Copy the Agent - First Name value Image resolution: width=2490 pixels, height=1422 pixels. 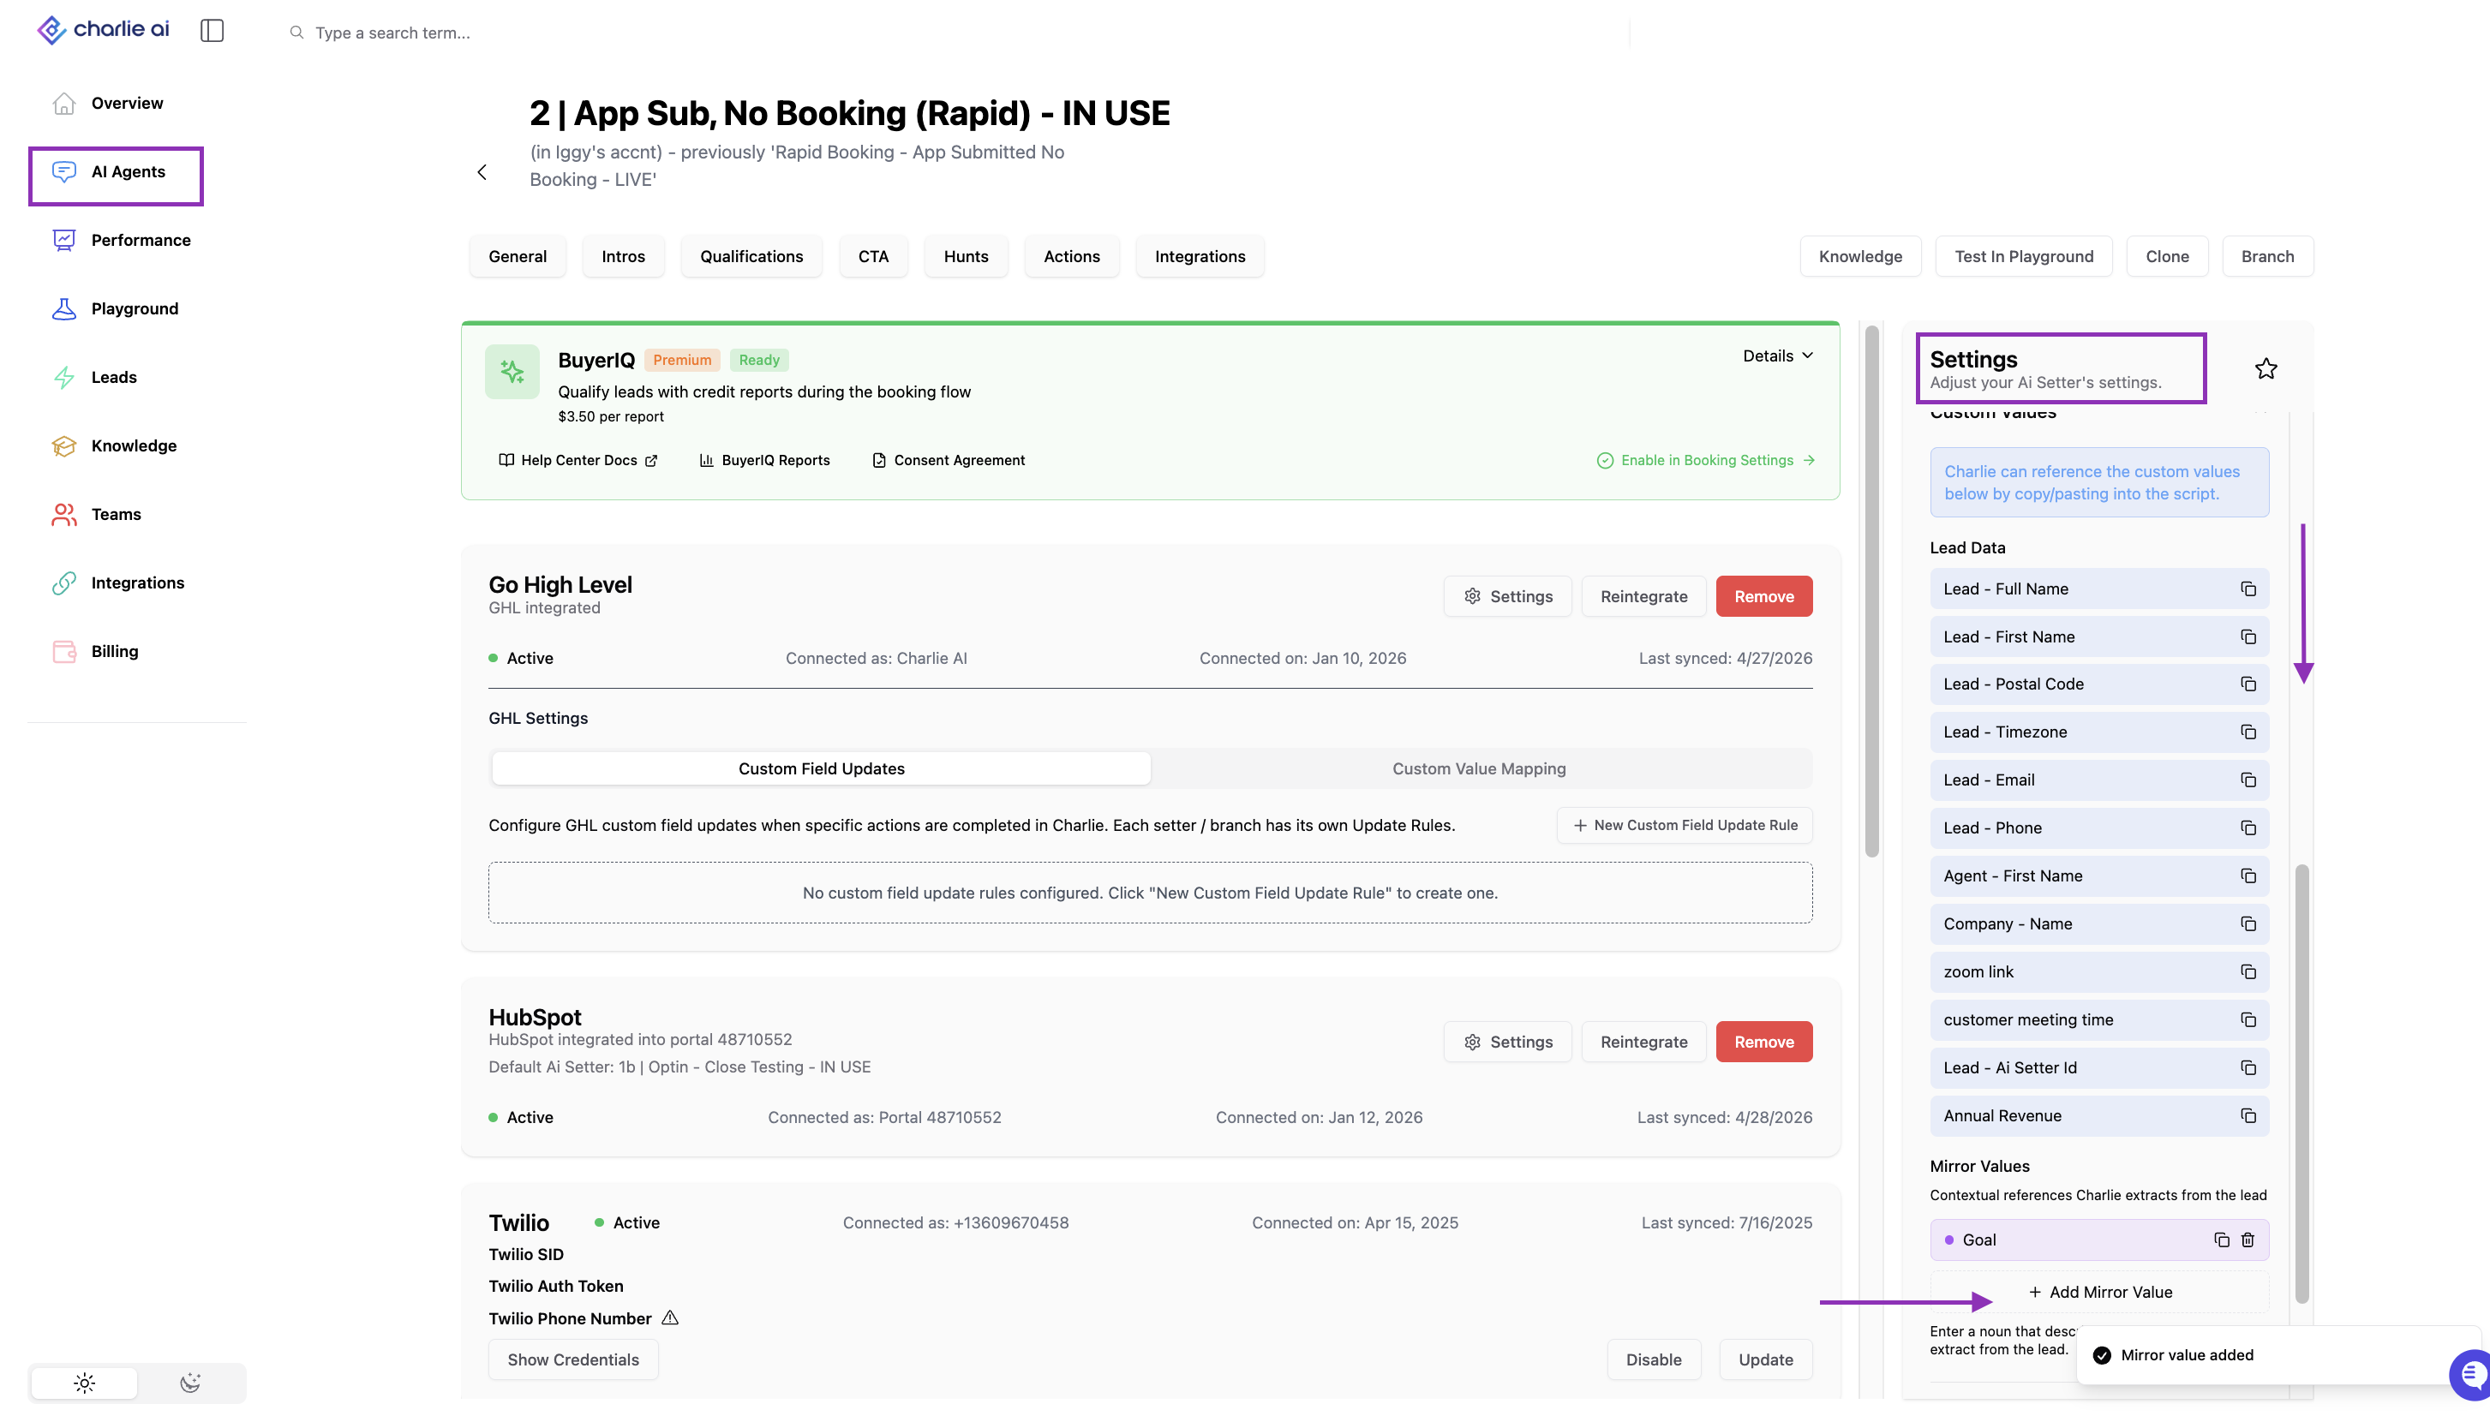coord(2248,876)
